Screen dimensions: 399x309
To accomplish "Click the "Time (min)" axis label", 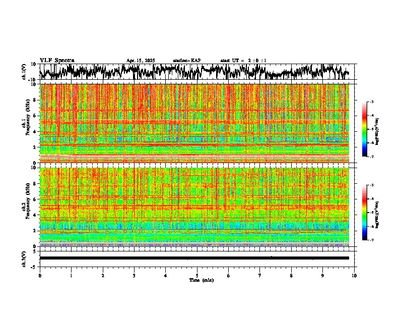I will click(202, 280).
